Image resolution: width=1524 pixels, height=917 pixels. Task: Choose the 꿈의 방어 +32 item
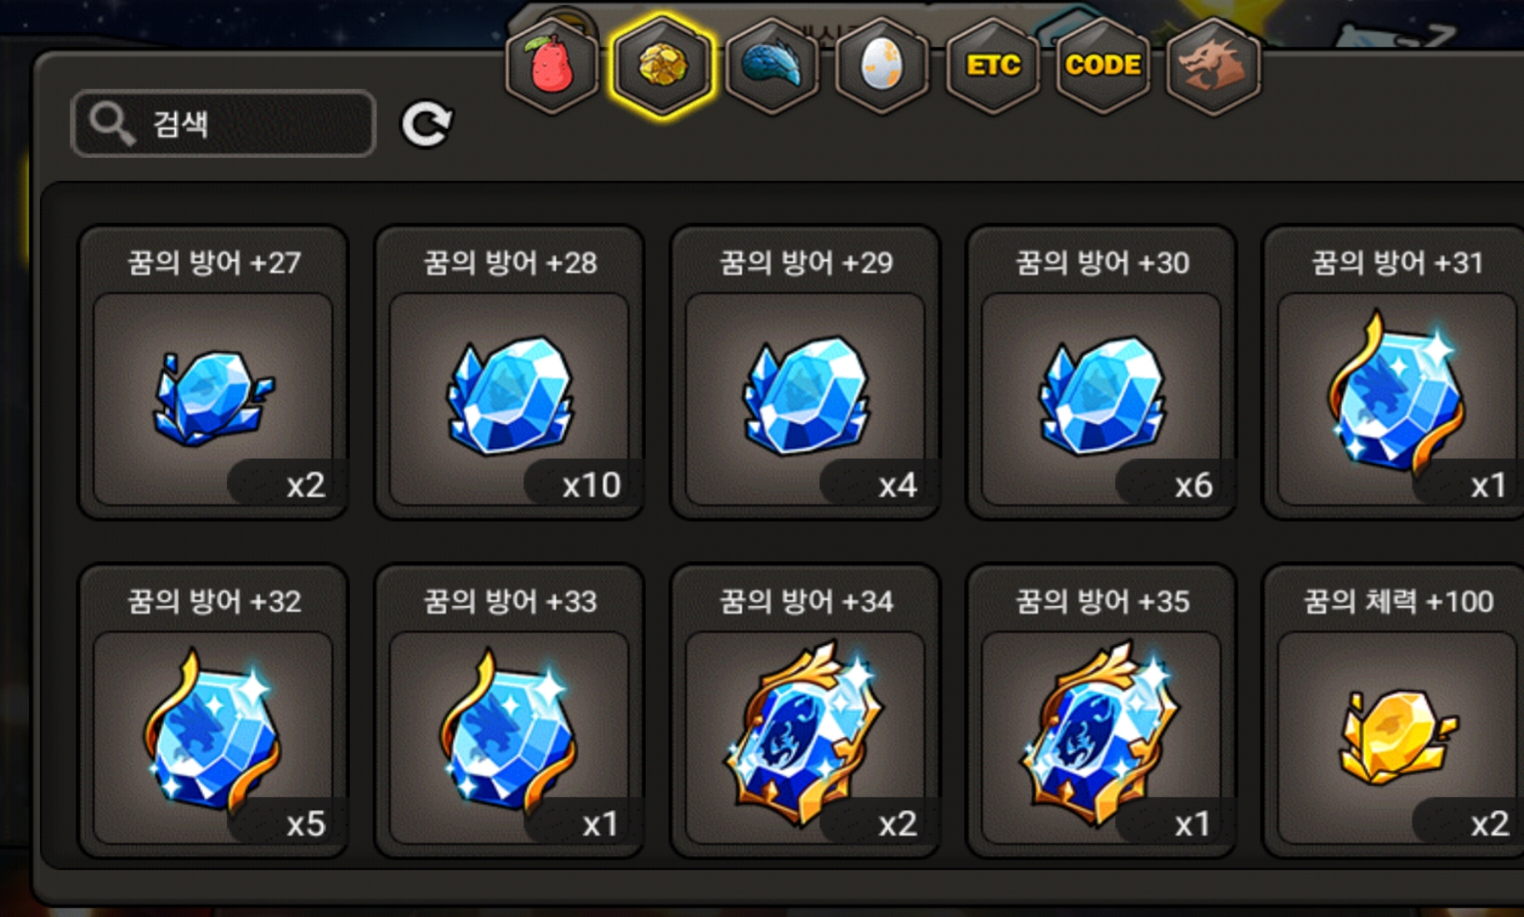(x=213, y=711)
